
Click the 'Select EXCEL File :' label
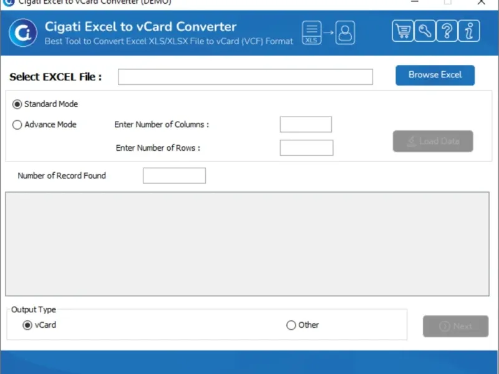click(x=56, y=77)
